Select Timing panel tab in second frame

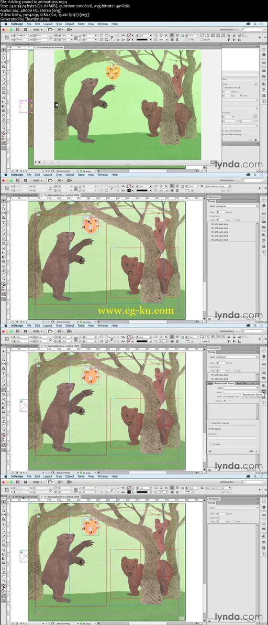click(x=213, y=201)
